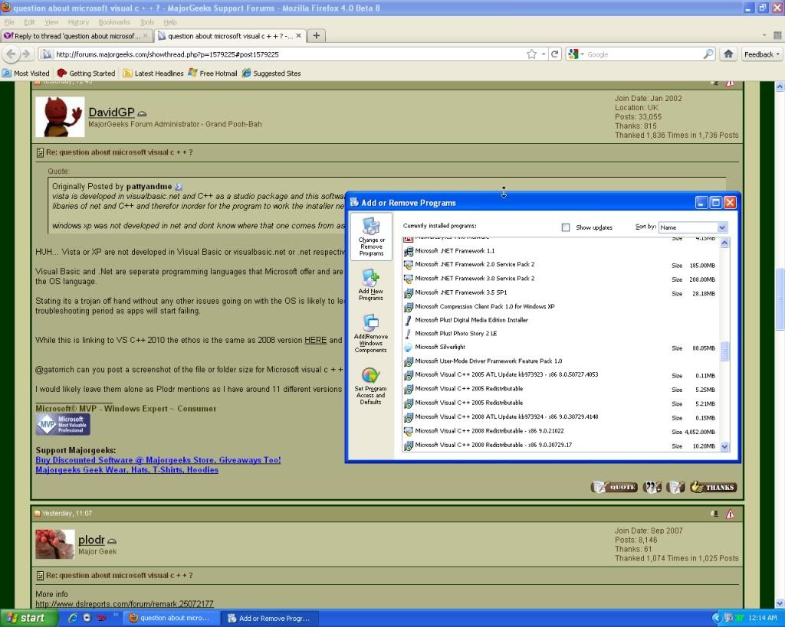This screenshot has height=627, width=785.
Task: Click the Thanks button on DavidGP's post
Action: (713, 487)
